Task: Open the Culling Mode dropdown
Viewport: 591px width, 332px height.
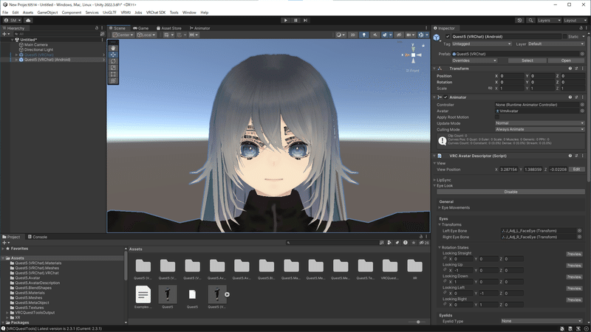Action: [539, 129]
